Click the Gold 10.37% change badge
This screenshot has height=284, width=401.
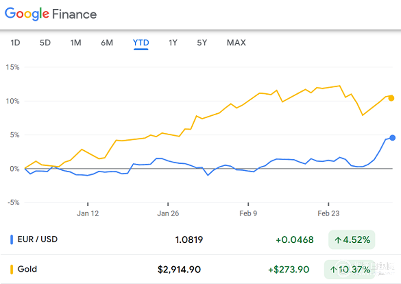[x=350, y=269]
